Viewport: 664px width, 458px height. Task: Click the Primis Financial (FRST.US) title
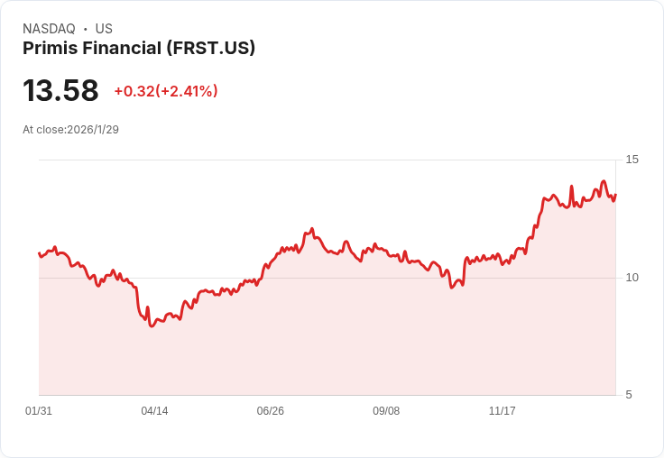(139, 49)
